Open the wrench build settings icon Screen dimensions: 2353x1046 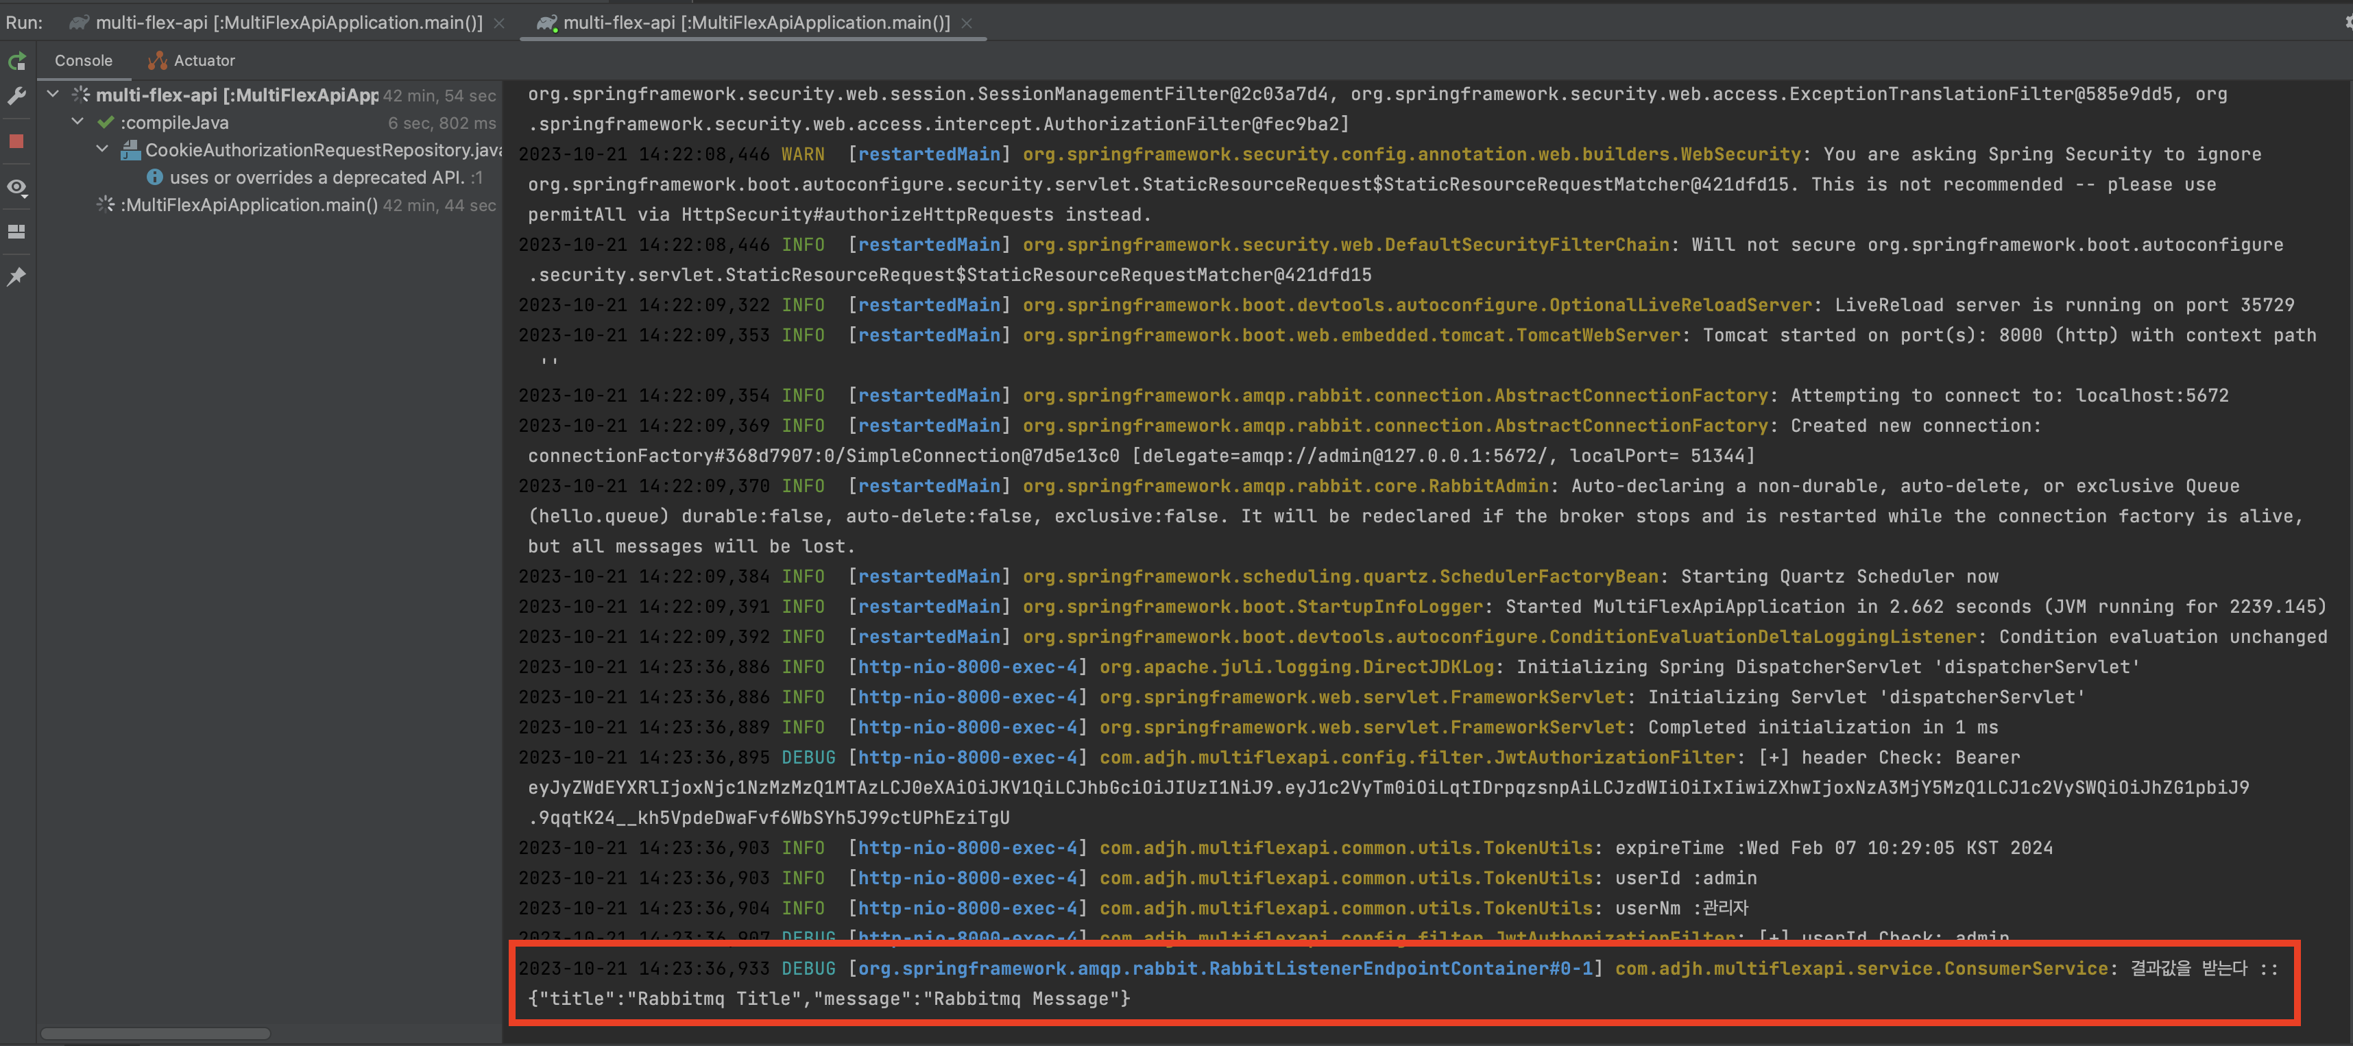(17, 96)
